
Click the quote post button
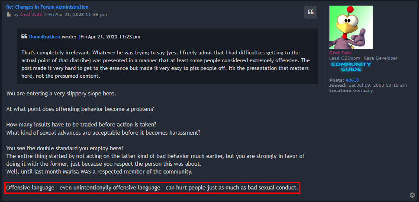(310, 12)
